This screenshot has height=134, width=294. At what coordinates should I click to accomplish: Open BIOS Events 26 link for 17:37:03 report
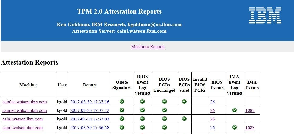point(213,119)
